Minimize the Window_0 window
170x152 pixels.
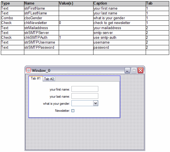click(x=127, y=70)
